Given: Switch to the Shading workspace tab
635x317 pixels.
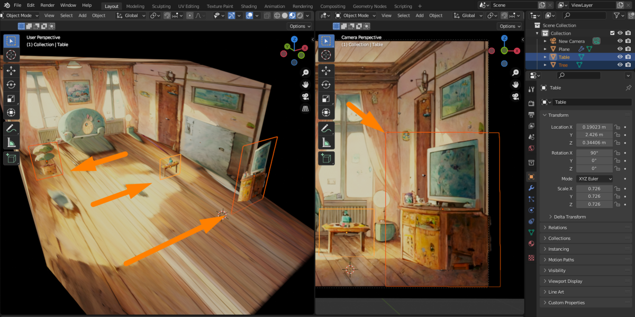Looking at the screenshot, I should tap(249, 6).
